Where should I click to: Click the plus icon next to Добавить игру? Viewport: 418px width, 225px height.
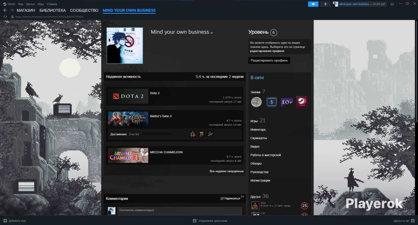[x=5, y=221]
